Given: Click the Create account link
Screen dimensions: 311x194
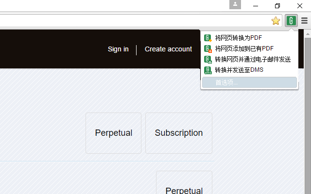Looking at the screenshot, I should click(168, 49).
